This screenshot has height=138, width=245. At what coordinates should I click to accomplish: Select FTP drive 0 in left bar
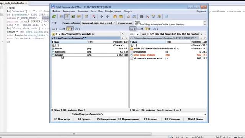coord(70,29)
